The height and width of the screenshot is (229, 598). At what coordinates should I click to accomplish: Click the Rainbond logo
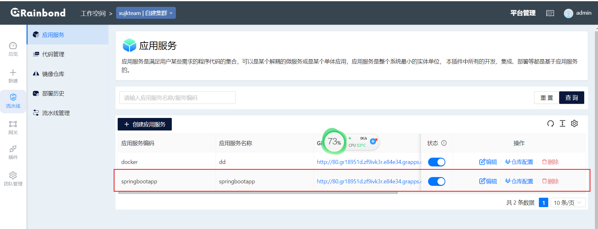pyautogui.click(x=38, y=13)
